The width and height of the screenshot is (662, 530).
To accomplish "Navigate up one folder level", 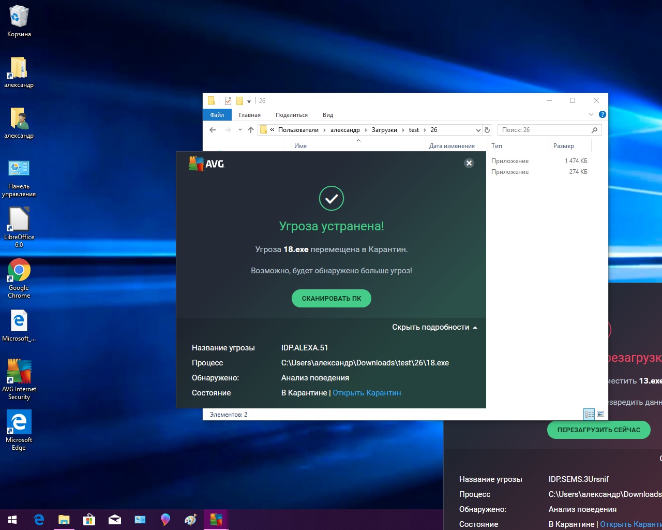I will (251, 130).
